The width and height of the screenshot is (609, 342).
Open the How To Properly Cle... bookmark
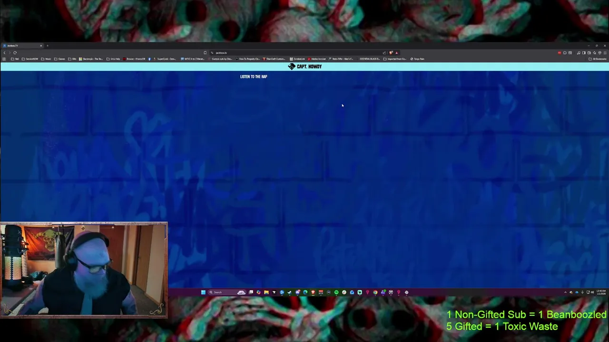point(247,59)
